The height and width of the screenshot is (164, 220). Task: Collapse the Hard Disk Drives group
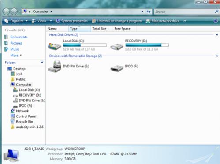pyautogui.click(x=217, y=35)
